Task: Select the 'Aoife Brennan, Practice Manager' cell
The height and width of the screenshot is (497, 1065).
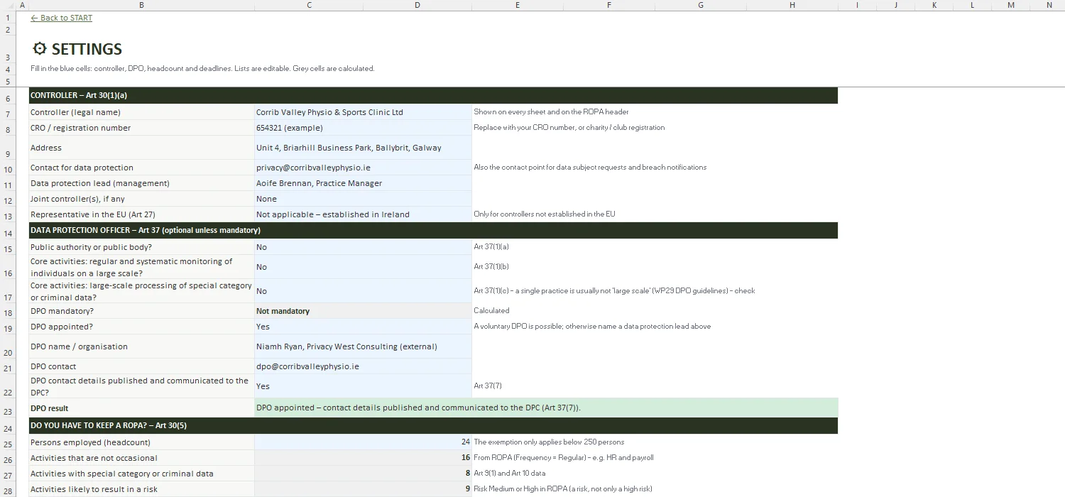Action: click(363, 183)
